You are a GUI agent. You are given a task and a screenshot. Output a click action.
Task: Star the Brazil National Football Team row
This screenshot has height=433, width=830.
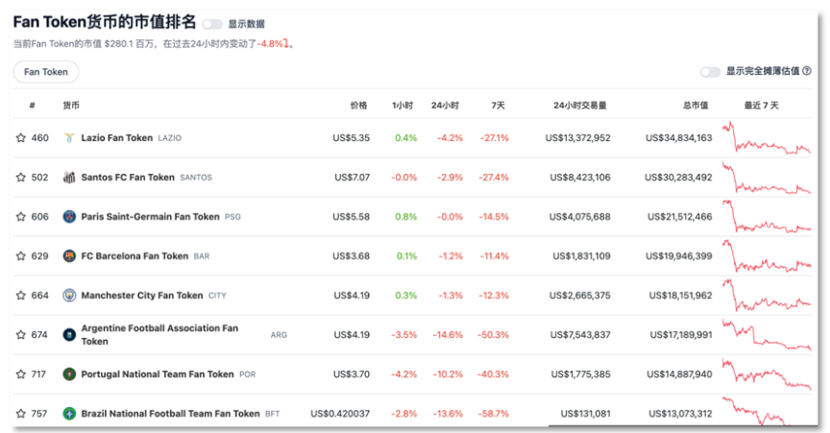[20, 414]
